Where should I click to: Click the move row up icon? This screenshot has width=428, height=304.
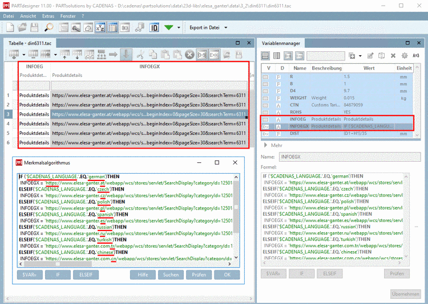tap(64, 55)
